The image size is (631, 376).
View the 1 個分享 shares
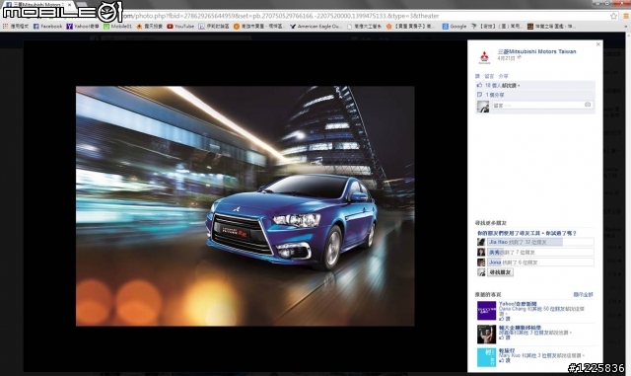(x=495, y=95)
